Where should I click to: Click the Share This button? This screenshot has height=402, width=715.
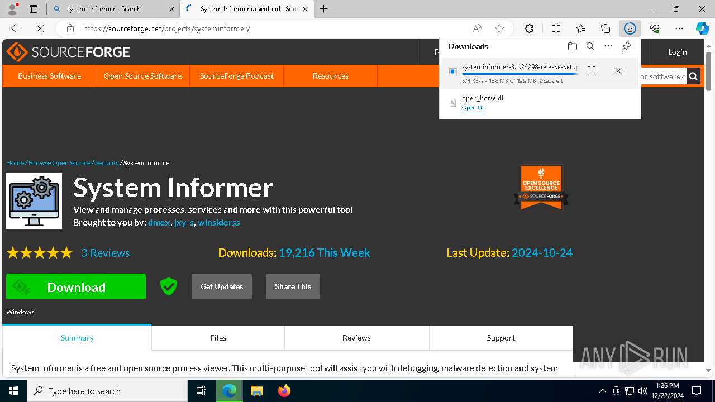pos(293,286)
